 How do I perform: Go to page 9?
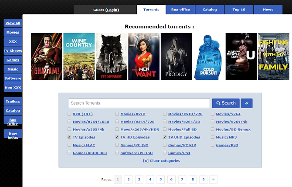pyautogui.click(x=204, y=180)
